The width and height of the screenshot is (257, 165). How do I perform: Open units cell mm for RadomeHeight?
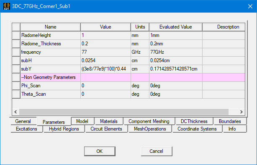140,35
